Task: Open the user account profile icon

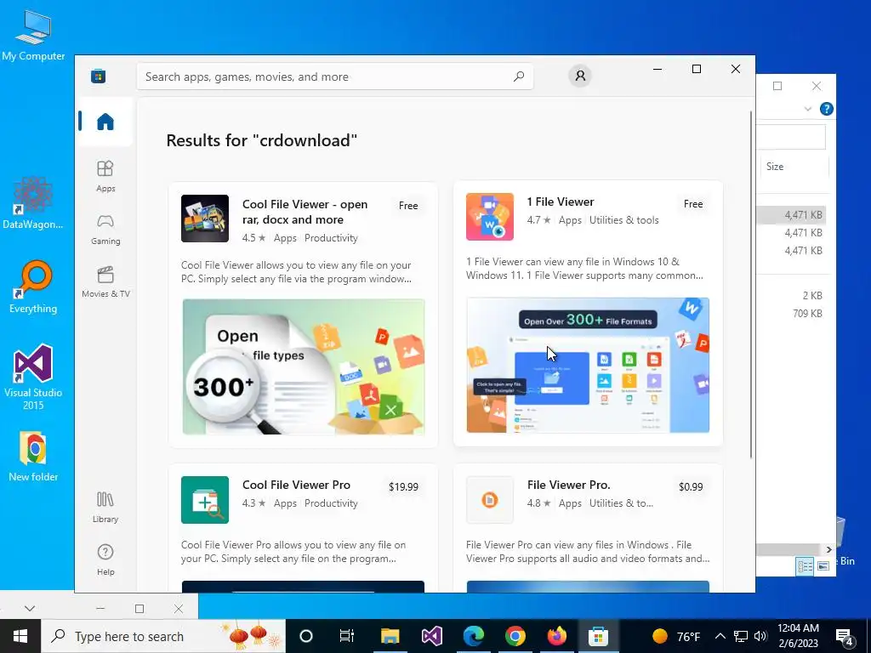Action: (x=580, y=76)
